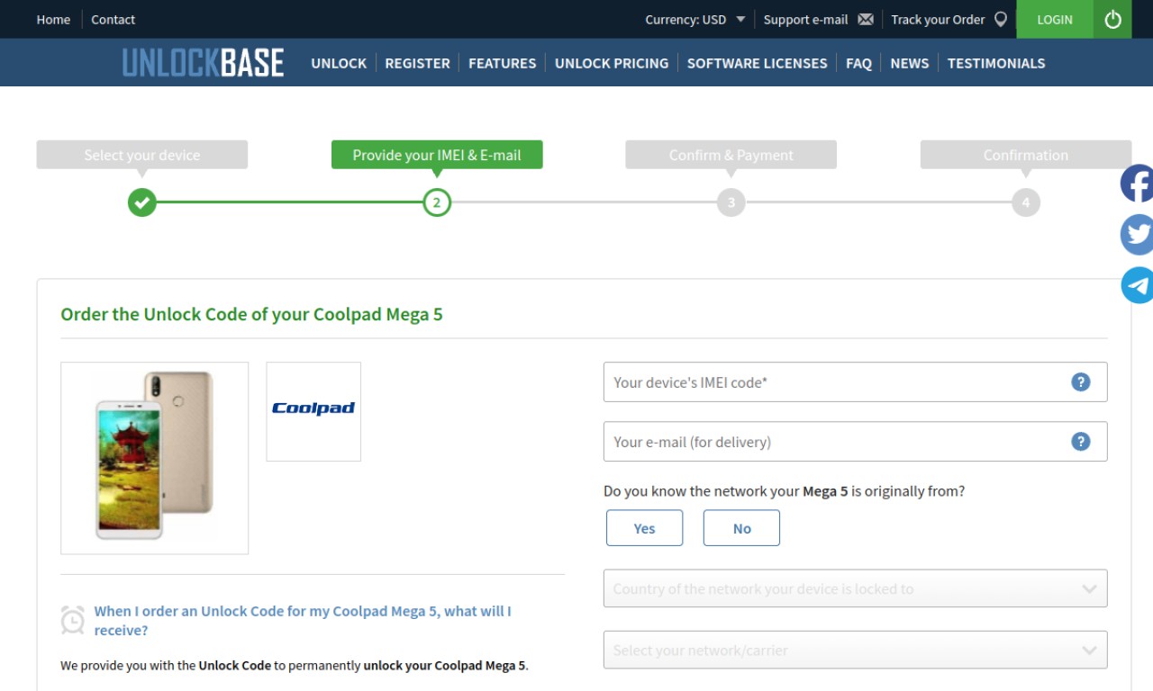Open the NEWS menu item
The height and width of the screenshot is (691, 1153).
[x=909, y=63]
